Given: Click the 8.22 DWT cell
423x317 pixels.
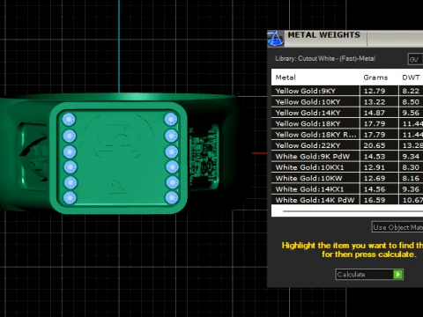Looking at the screenshot, I should 411,91.
